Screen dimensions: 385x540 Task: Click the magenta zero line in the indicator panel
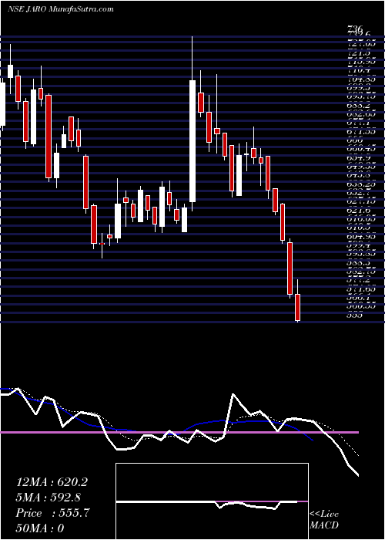coord(179,432)
